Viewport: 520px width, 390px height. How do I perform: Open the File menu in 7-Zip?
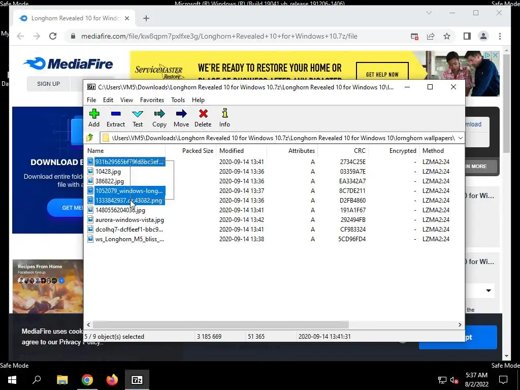pos(91,100)
